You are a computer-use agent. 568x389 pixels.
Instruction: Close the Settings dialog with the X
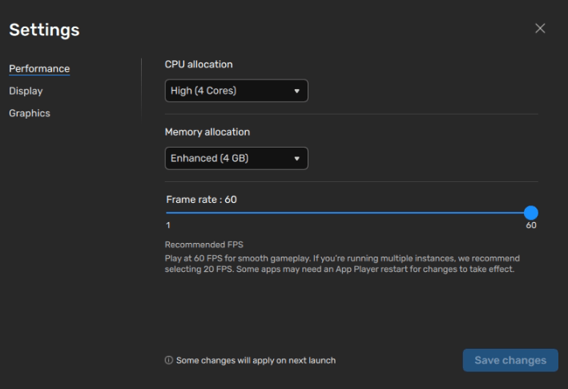click(x=540, y=28)
